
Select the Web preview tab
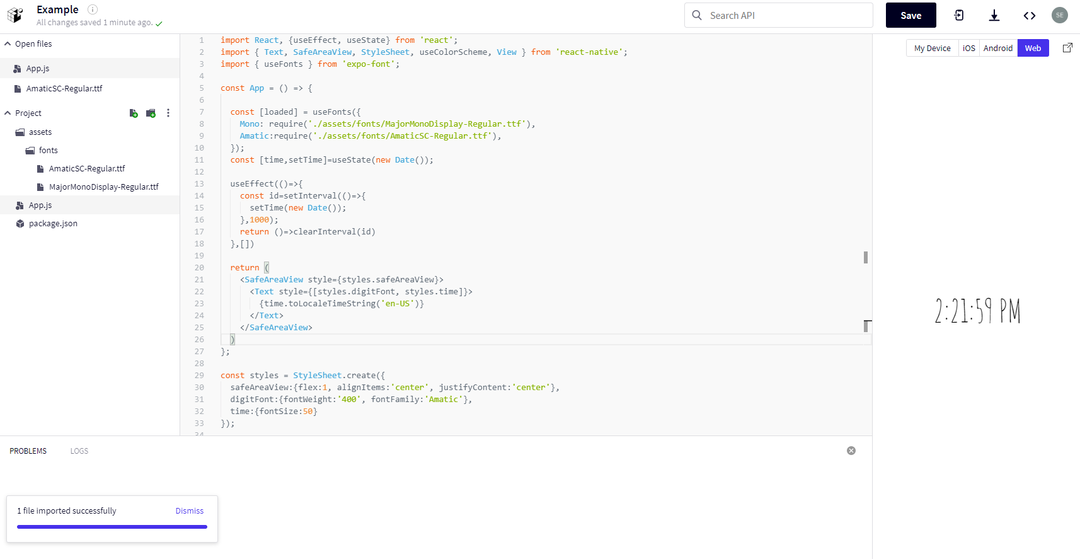click(x=1033, y=48)
